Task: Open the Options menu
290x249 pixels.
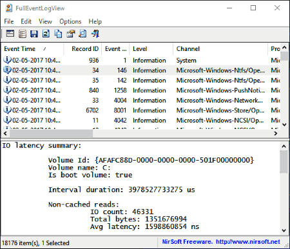Action: tap(70, 21)
